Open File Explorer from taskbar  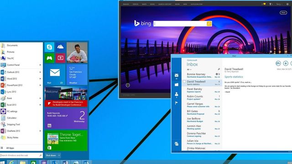(23, 162)
